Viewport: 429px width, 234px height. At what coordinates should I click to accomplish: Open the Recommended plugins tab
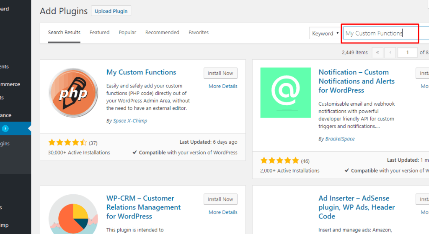point(162,33)
